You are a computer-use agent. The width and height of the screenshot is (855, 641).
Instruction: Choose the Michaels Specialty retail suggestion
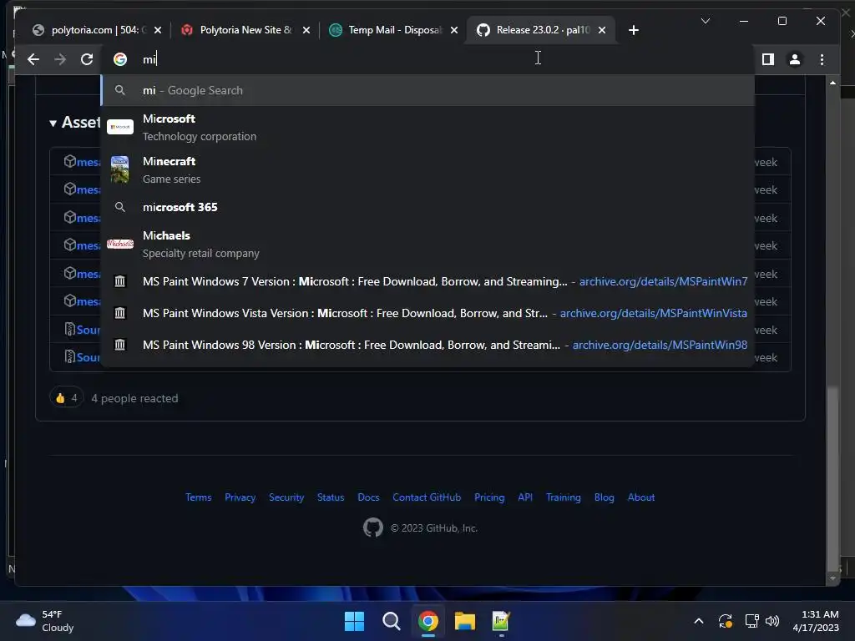427,245
